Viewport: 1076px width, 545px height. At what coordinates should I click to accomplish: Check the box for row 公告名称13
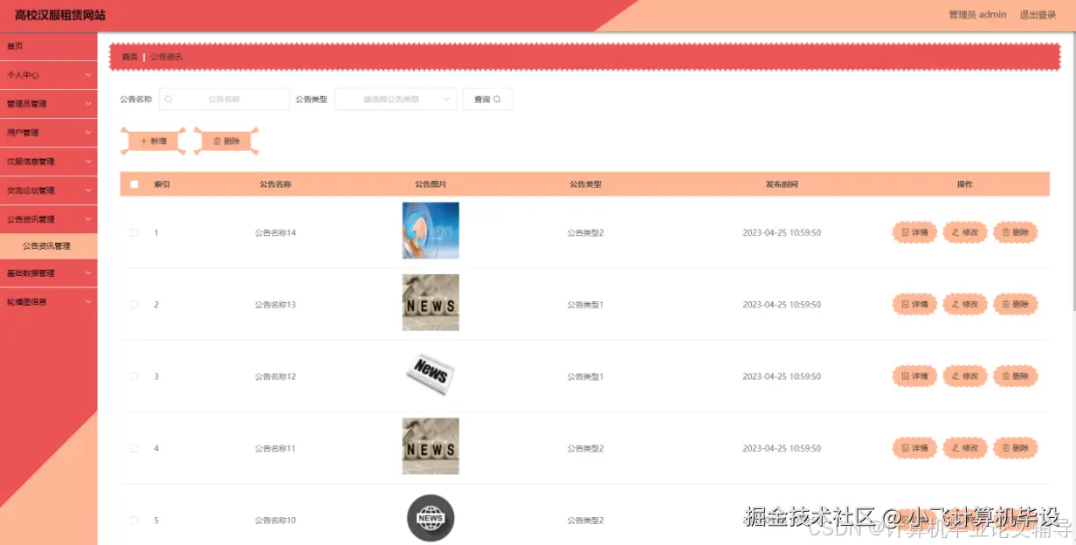tap(134, 304)
